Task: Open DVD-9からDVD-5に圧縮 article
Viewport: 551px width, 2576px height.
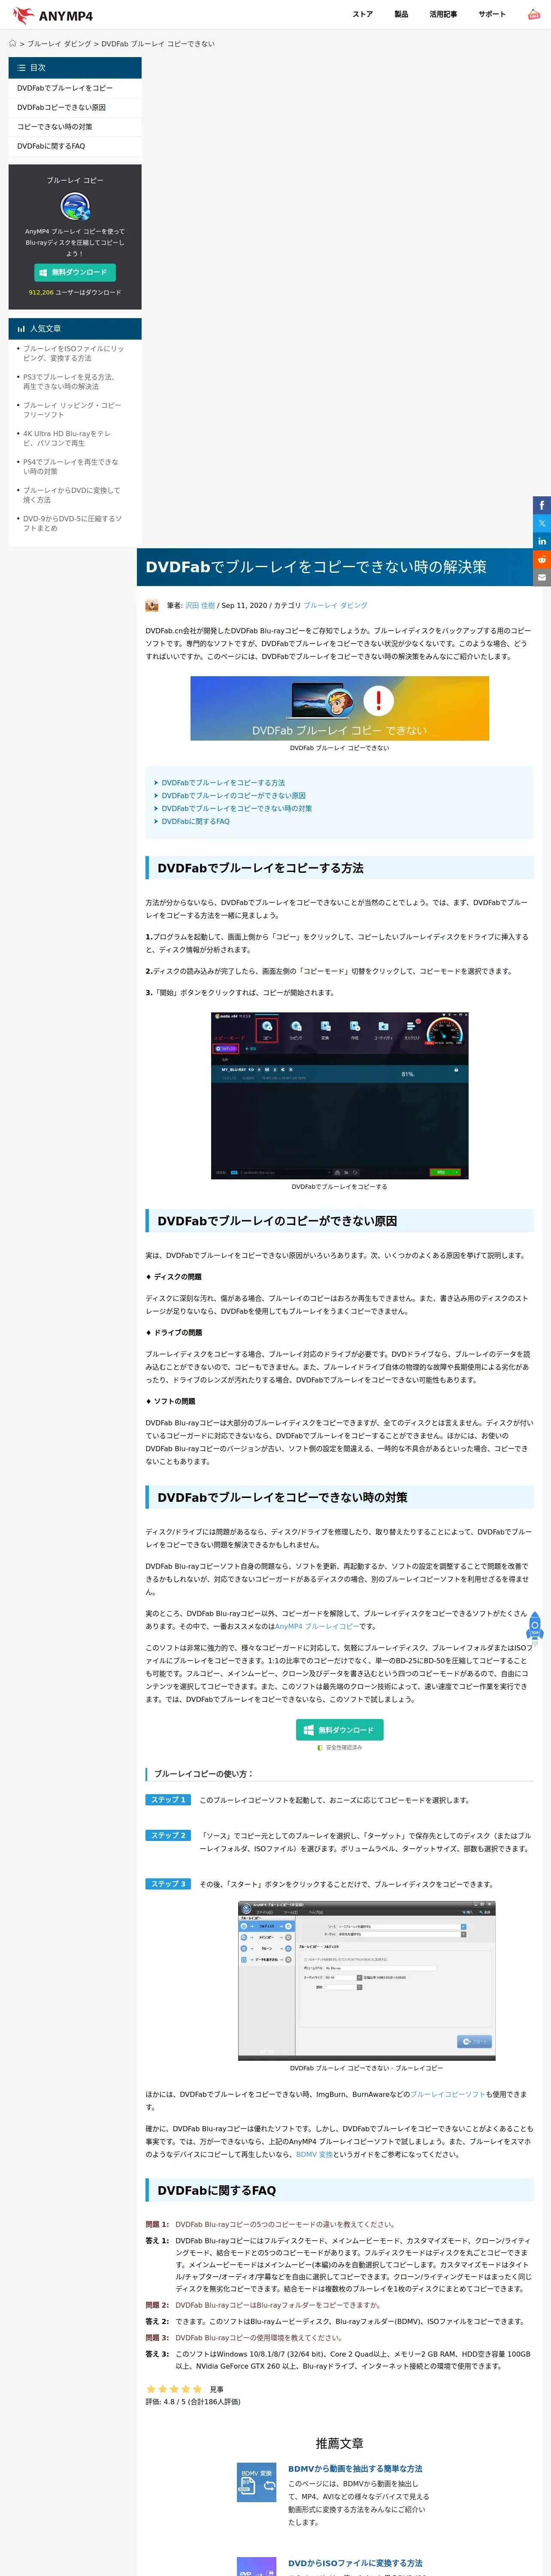Action: 72,523
